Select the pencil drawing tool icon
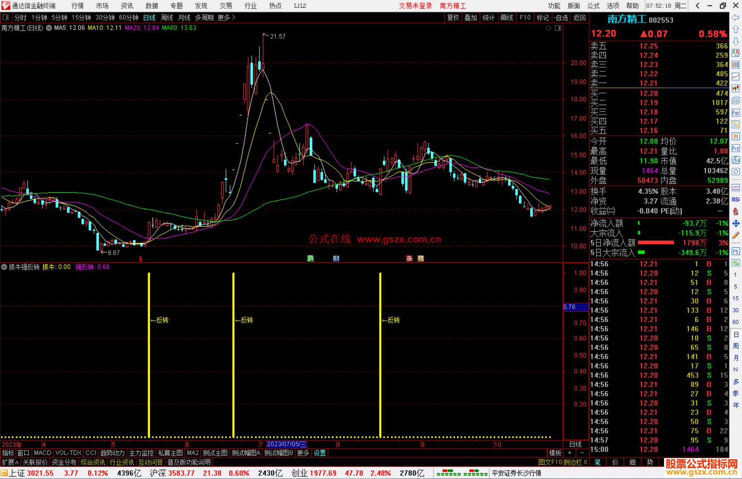The image size is (742, 479). 735,236
